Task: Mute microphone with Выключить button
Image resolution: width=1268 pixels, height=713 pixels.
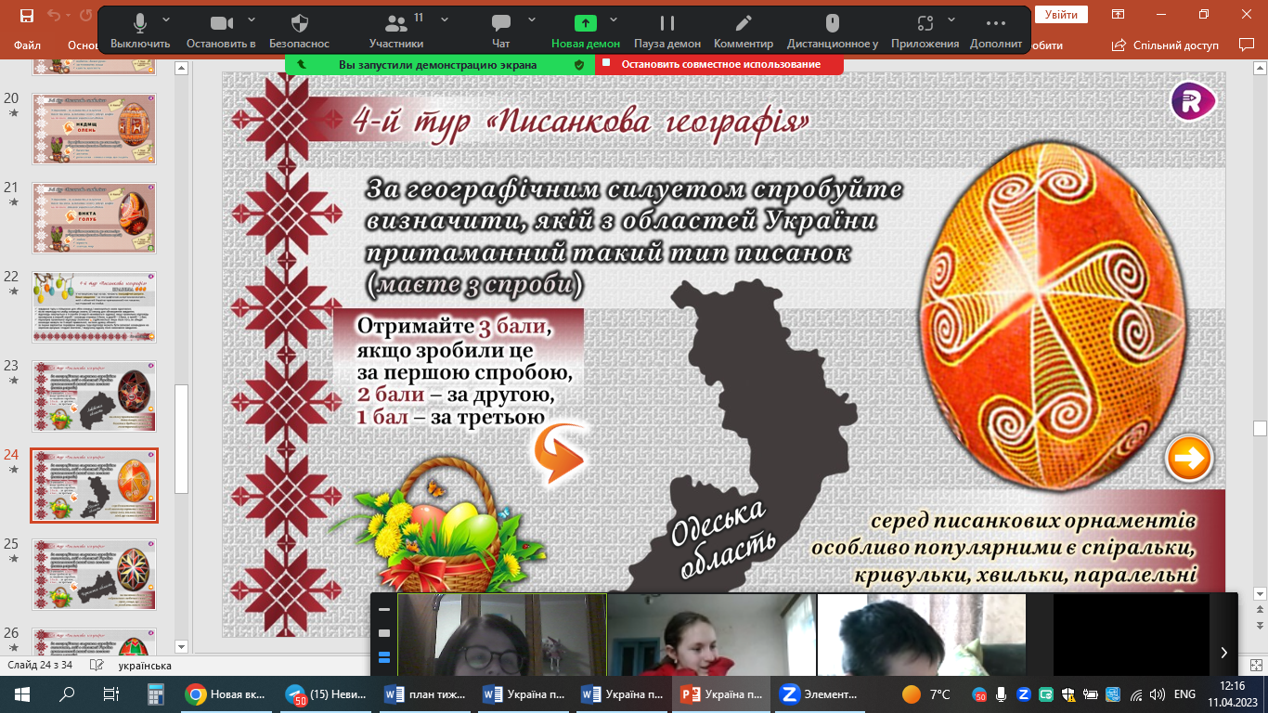Action: pyautogui.click(x=140, y=31)
